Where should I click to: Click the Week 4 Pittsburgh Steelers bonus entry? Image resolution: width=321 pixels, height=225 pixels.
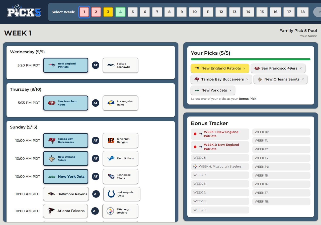[x=220, y=166]
